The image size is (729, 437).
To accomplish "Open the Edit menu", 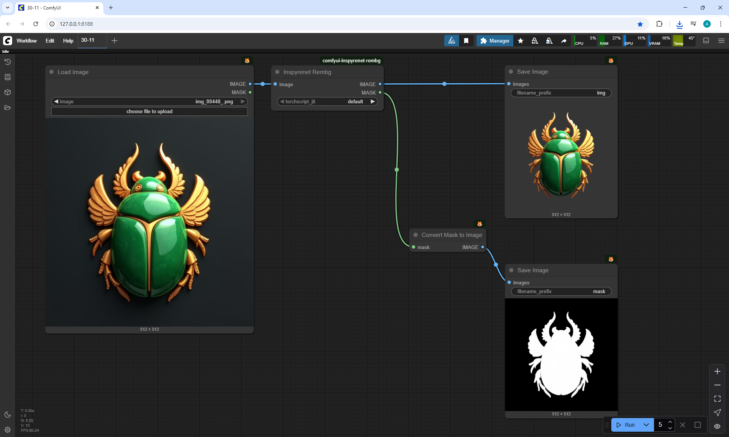I will (x=50, y=41).
